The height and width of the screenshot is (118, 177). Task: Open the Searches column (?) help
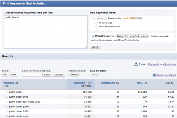(90, 83)
